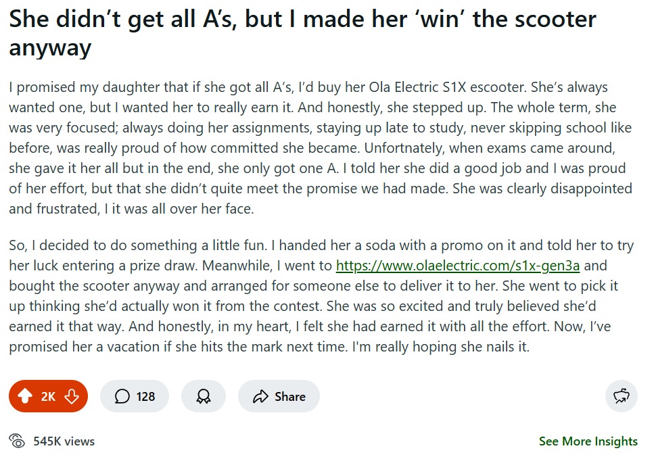Viewport: 656px width, 461px height.
Task: Click the word 'anyway' in the title
Action: tap(50, 48)
